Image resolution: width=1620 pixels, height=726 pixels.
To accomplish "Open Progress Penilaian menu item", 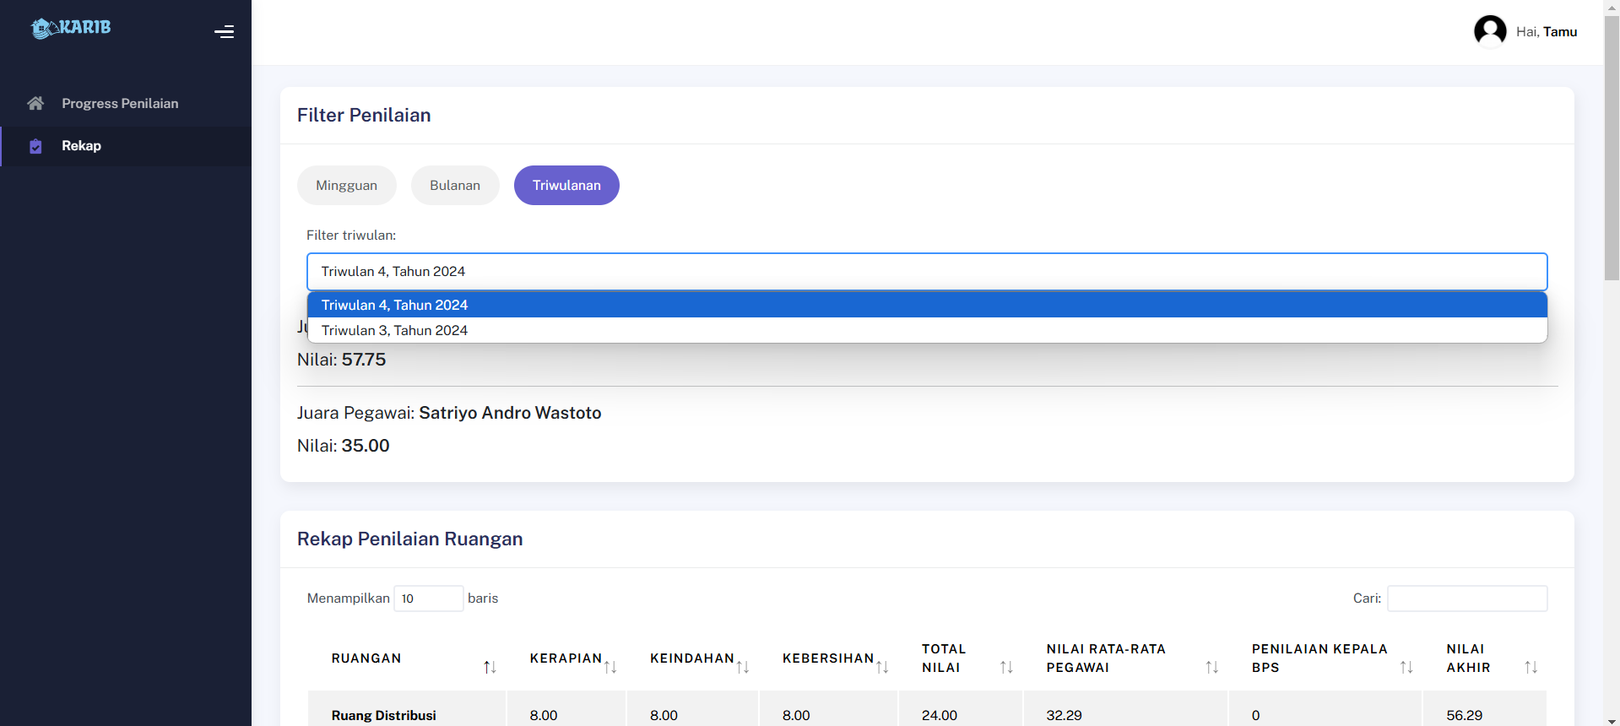I will (120, 103).
